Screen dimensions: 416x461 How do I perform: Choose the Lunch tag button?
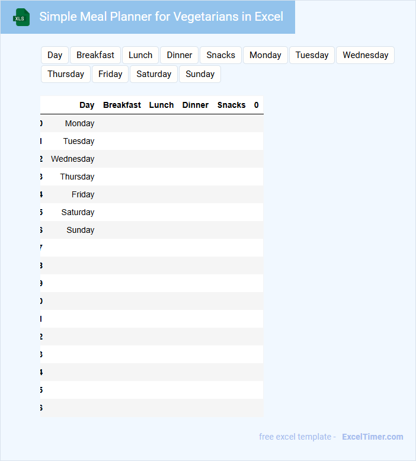click(140, 55)
